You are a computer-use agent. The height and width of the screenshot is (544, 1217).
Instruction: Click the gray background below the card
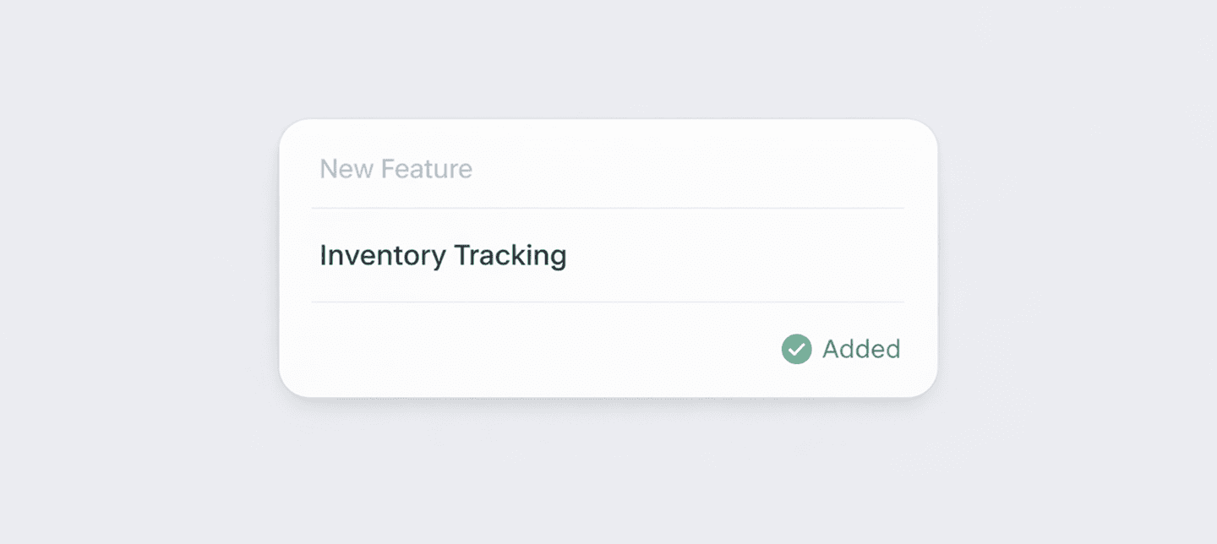(x=608, y=473)
